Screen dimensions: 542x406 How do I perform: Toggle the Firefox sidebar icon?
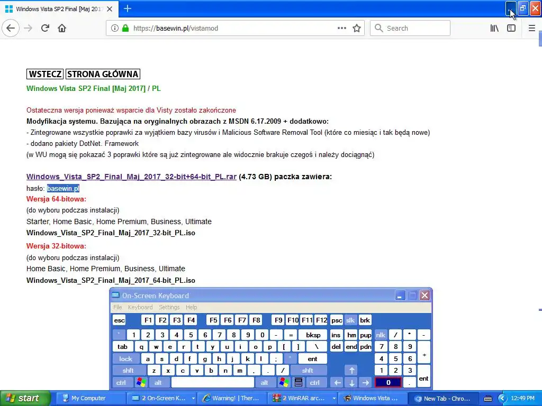click(511, 29)
